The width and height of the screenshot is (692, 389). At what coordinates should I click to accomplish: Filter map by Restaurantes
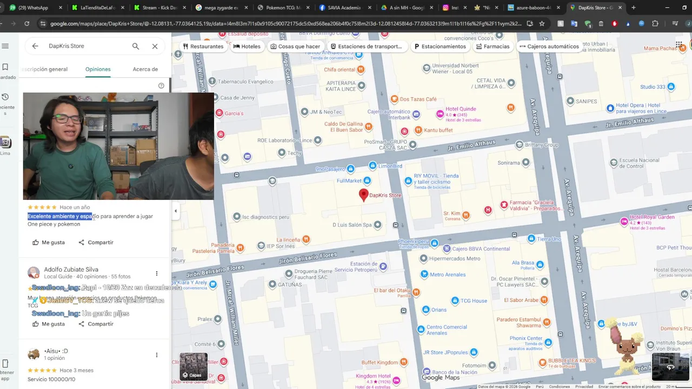click(x=203, y=46)
